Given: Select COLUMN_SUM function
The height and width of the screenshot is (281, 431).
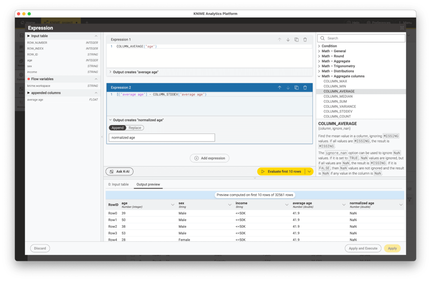Looking at the screenshot, I should click(335, 101).
